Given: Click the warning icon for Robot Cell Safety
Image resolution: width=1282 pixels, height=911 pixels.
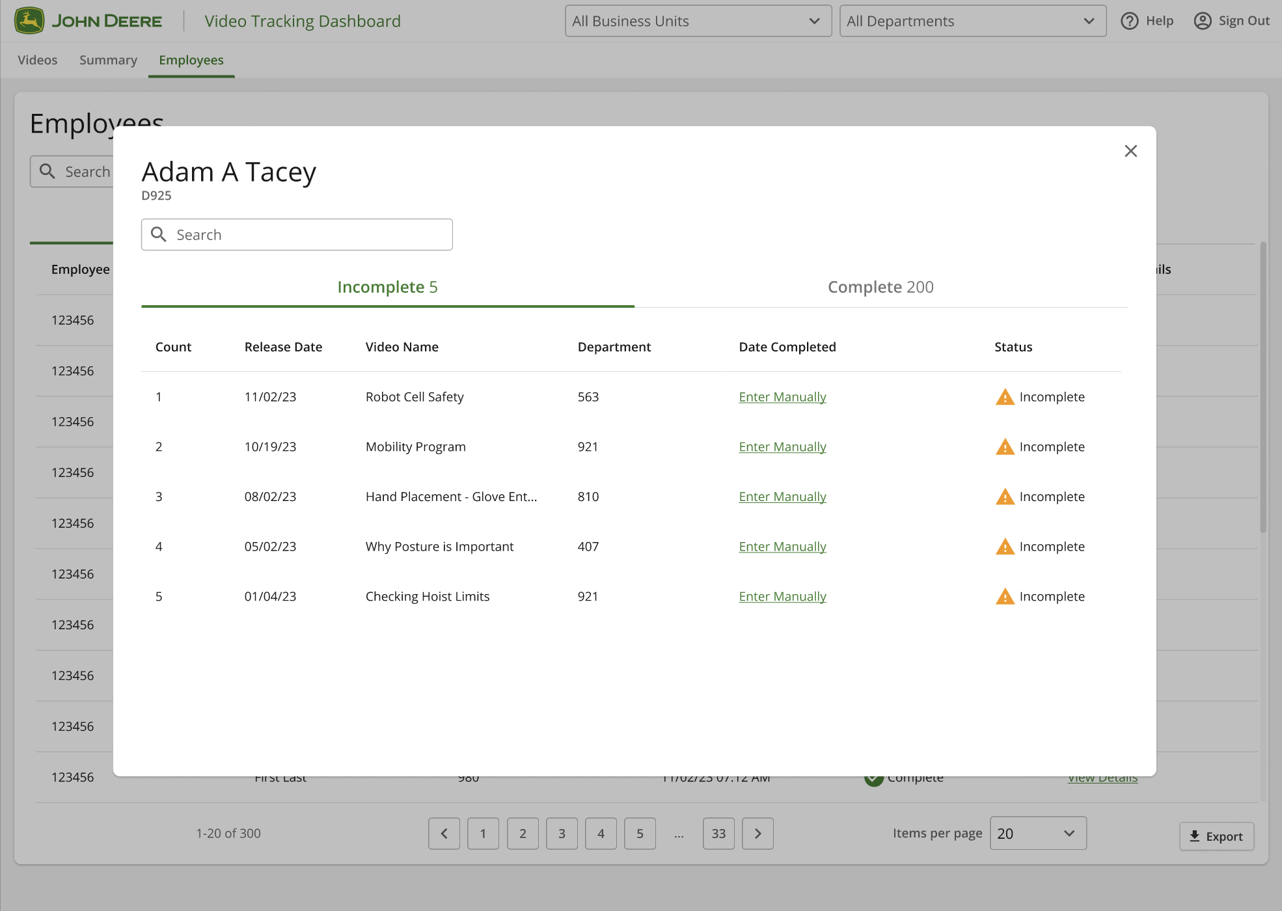Looking at the screenshot, I should (1005, 396).
